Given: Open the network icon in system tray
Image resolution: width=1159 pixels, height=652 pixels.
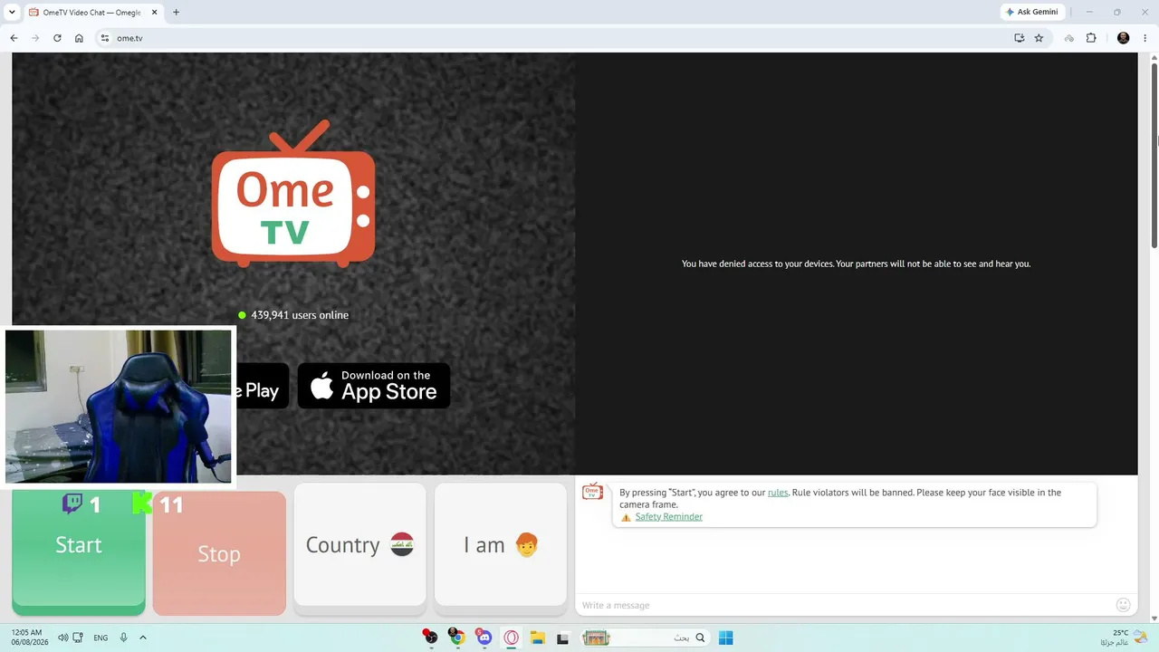Looking at the screenshot, I should 78,638.
